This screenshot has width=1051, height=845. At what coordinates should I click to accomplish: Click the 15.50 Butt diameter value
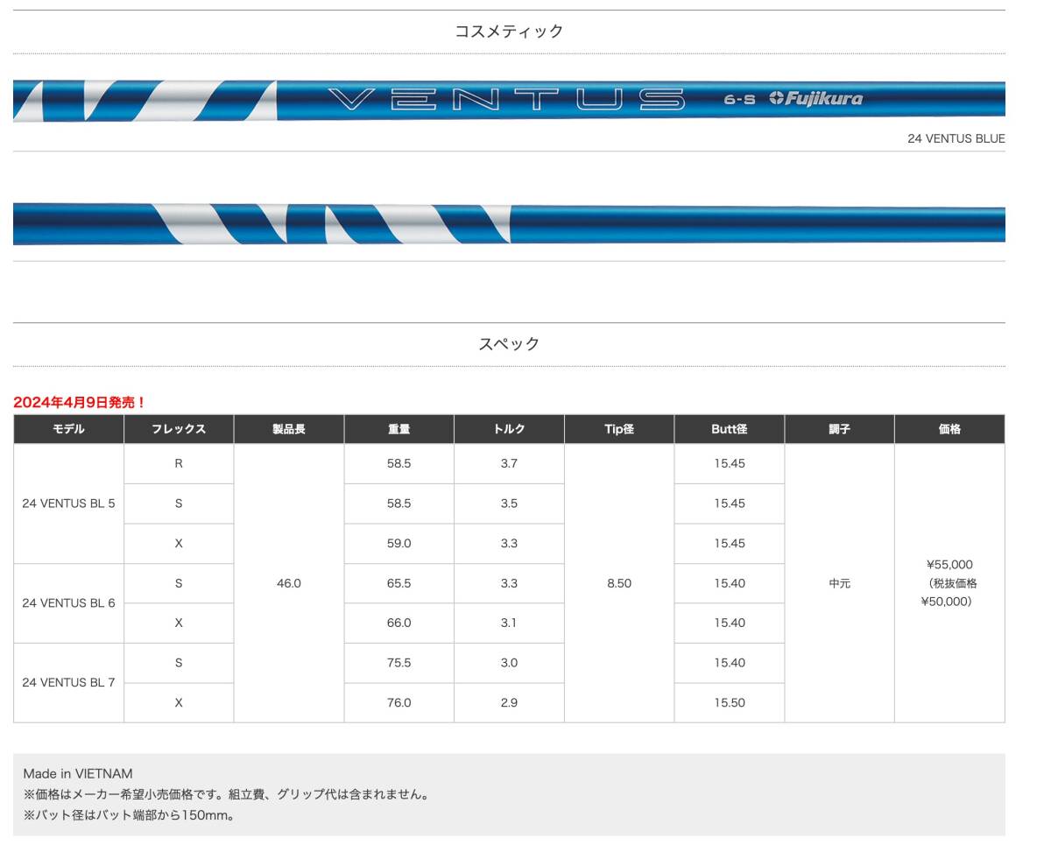(730, 703)
